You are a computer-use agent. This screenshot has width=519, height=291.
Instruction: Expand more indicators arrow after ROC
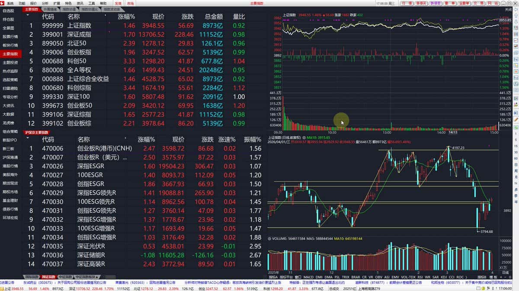(x=466, y=277)
